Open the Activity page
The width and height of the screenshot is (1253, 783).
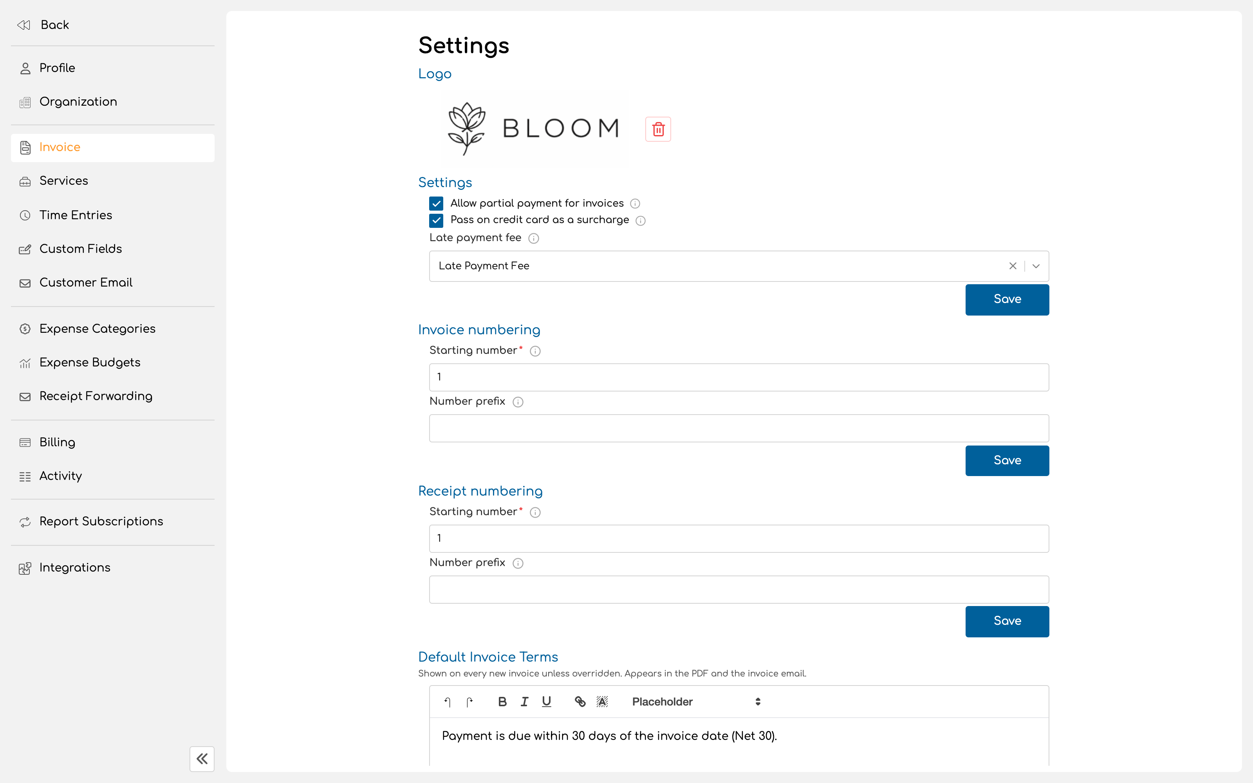pos(112,476)
